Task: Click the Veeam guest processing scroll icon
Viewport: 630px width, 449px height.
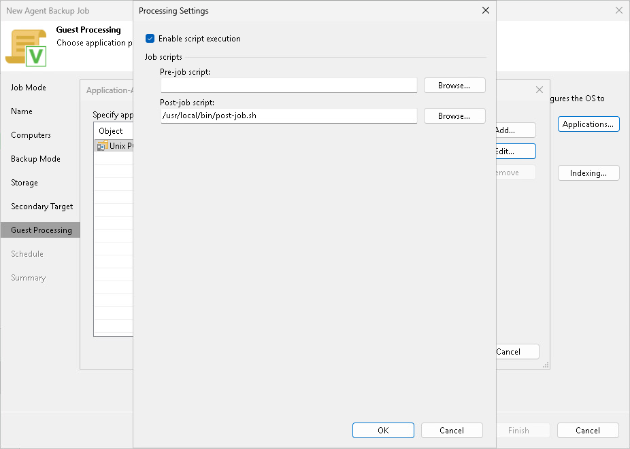Action: point(27,48)
